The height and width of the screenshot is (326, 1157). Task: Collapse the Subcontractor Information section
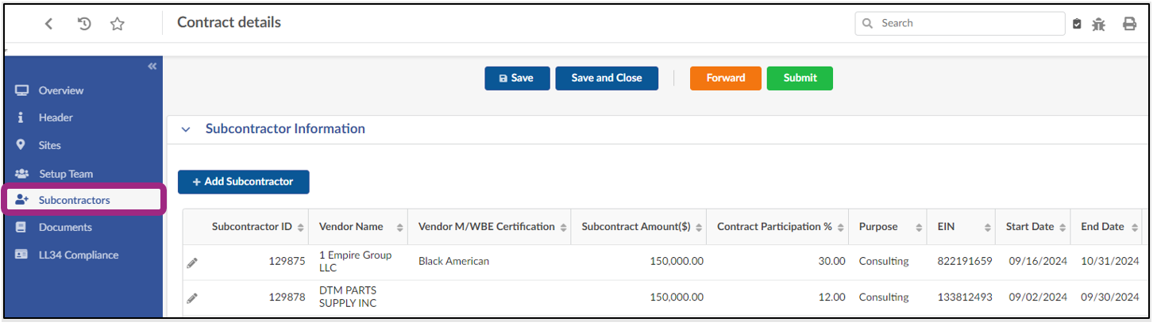click(187, 129)
